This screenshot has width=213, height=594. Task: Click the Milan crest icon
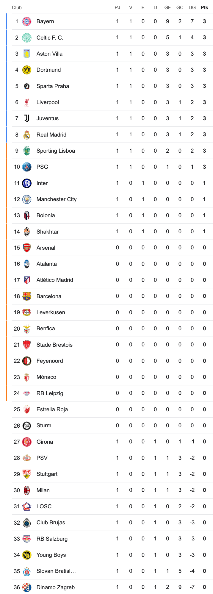(27, 490)
